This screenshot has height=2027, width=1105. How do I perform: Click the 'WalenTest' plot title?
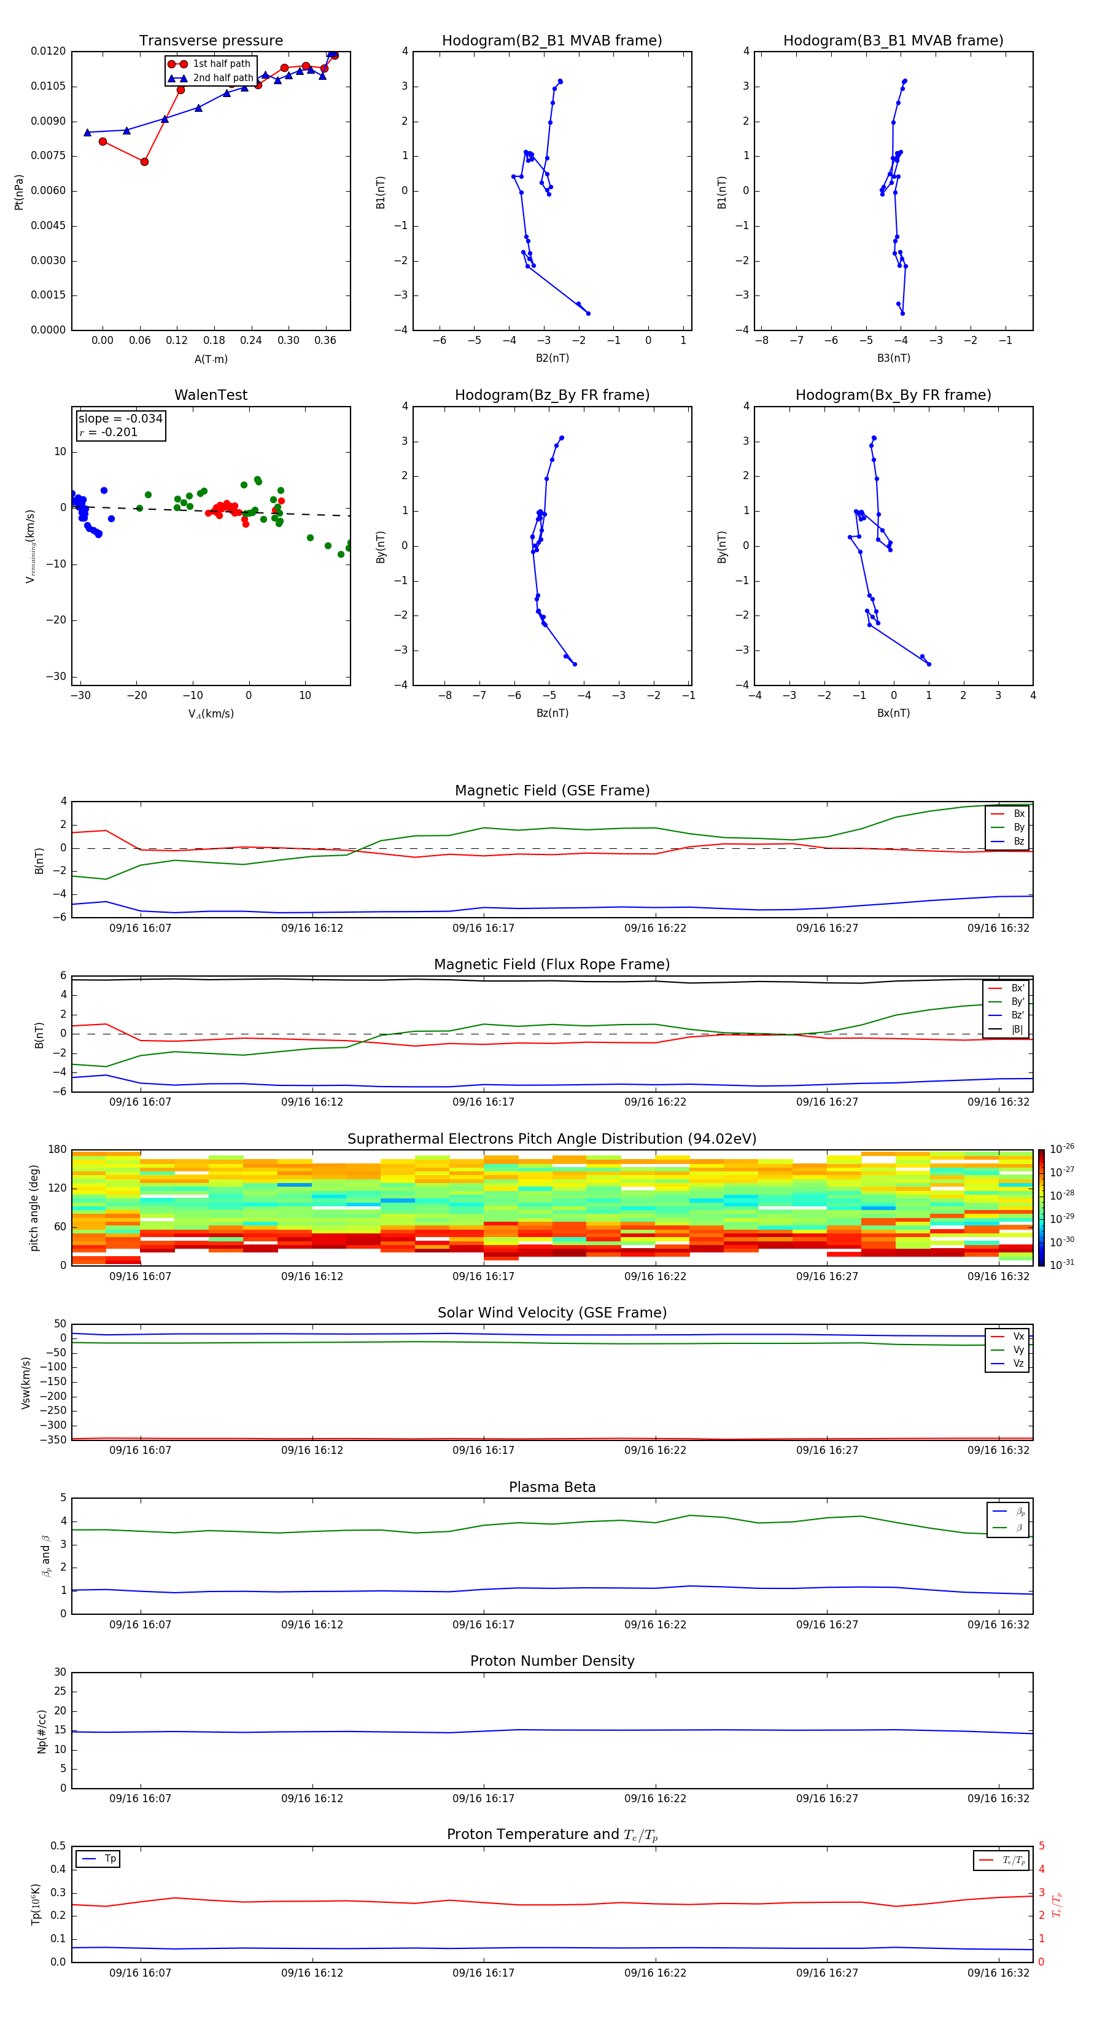[x=211, y=395]
